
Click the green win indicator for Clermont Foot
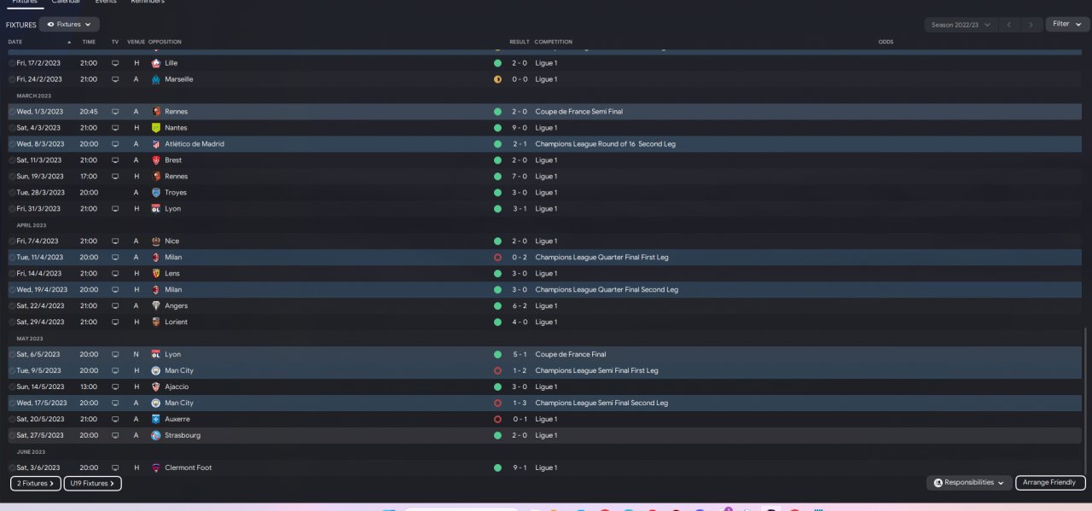point(497,467)
